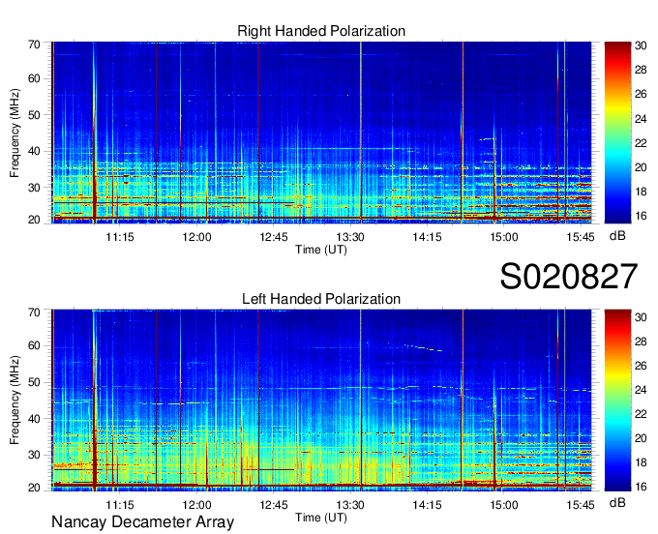Click the 50 frequency tick on the bottom plot
This screenshot has width=658, height=534.
(34, 382)
